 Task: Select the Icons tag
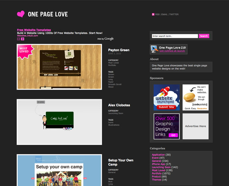point(111,122)
